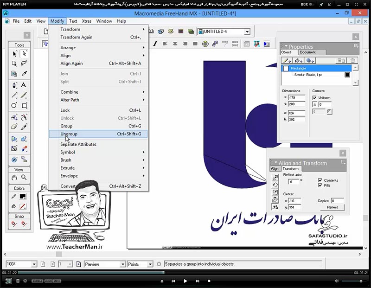
Task: Select the Rectangle tool
Action: [x=24, y=106]
